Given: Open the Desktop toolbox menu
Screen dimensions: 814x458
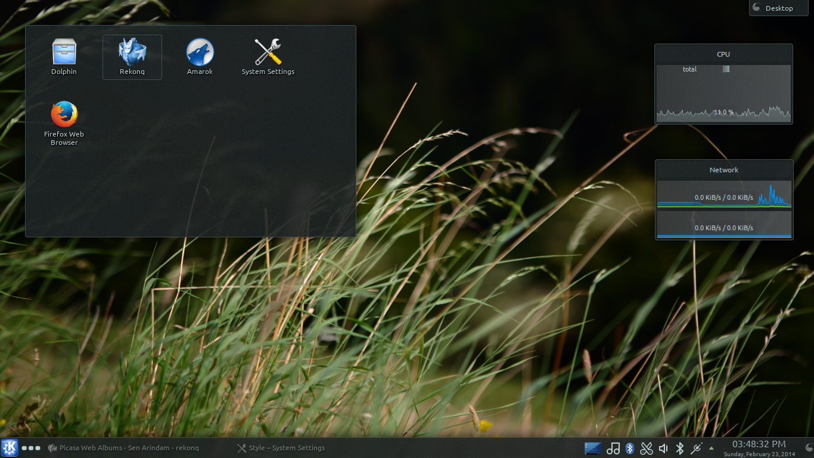Looking at the screenshot, I should click(x=778, y=8).
